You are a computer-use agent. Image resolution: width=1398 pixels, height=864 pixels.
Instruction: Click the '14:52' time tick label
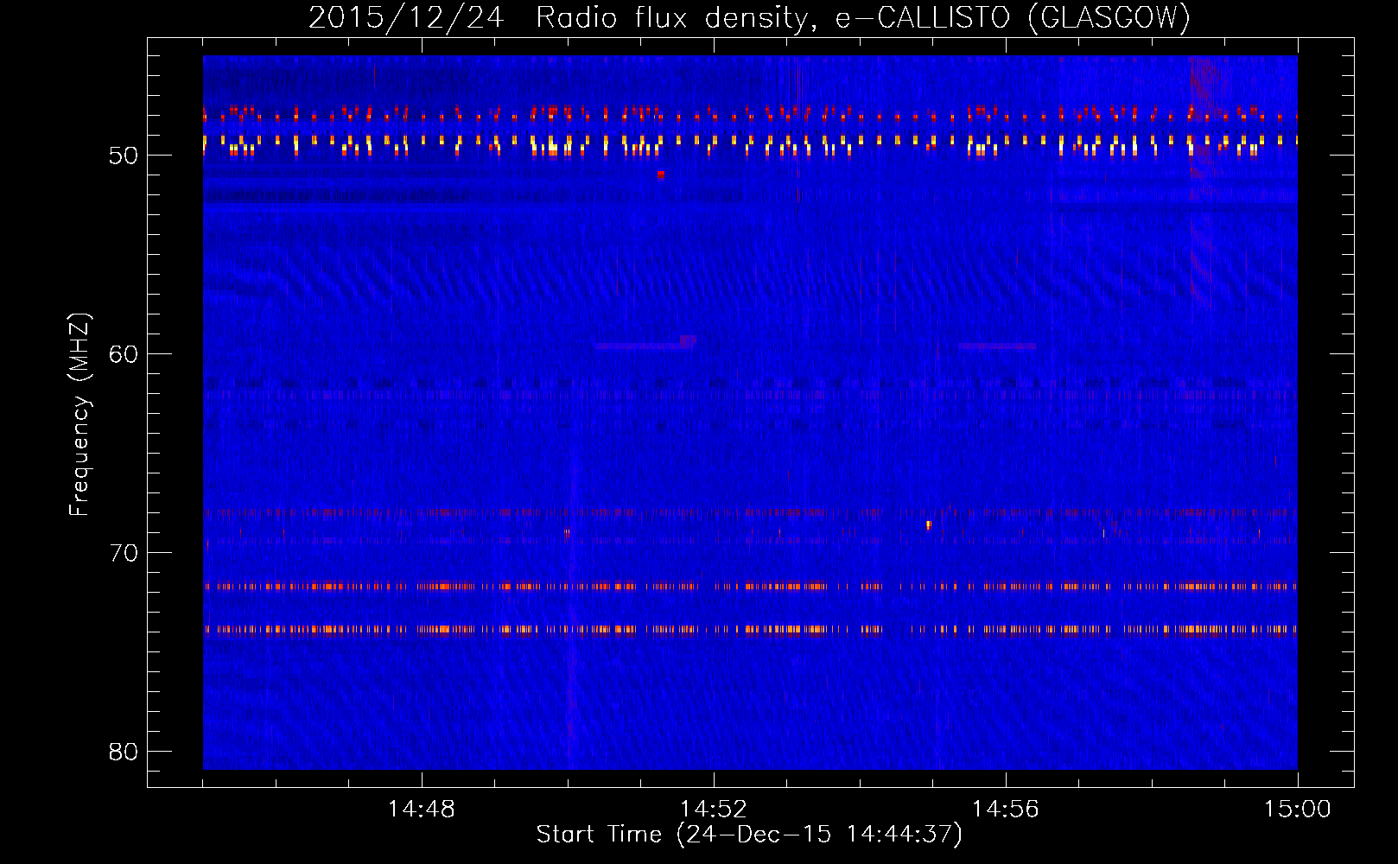(714, 810)
